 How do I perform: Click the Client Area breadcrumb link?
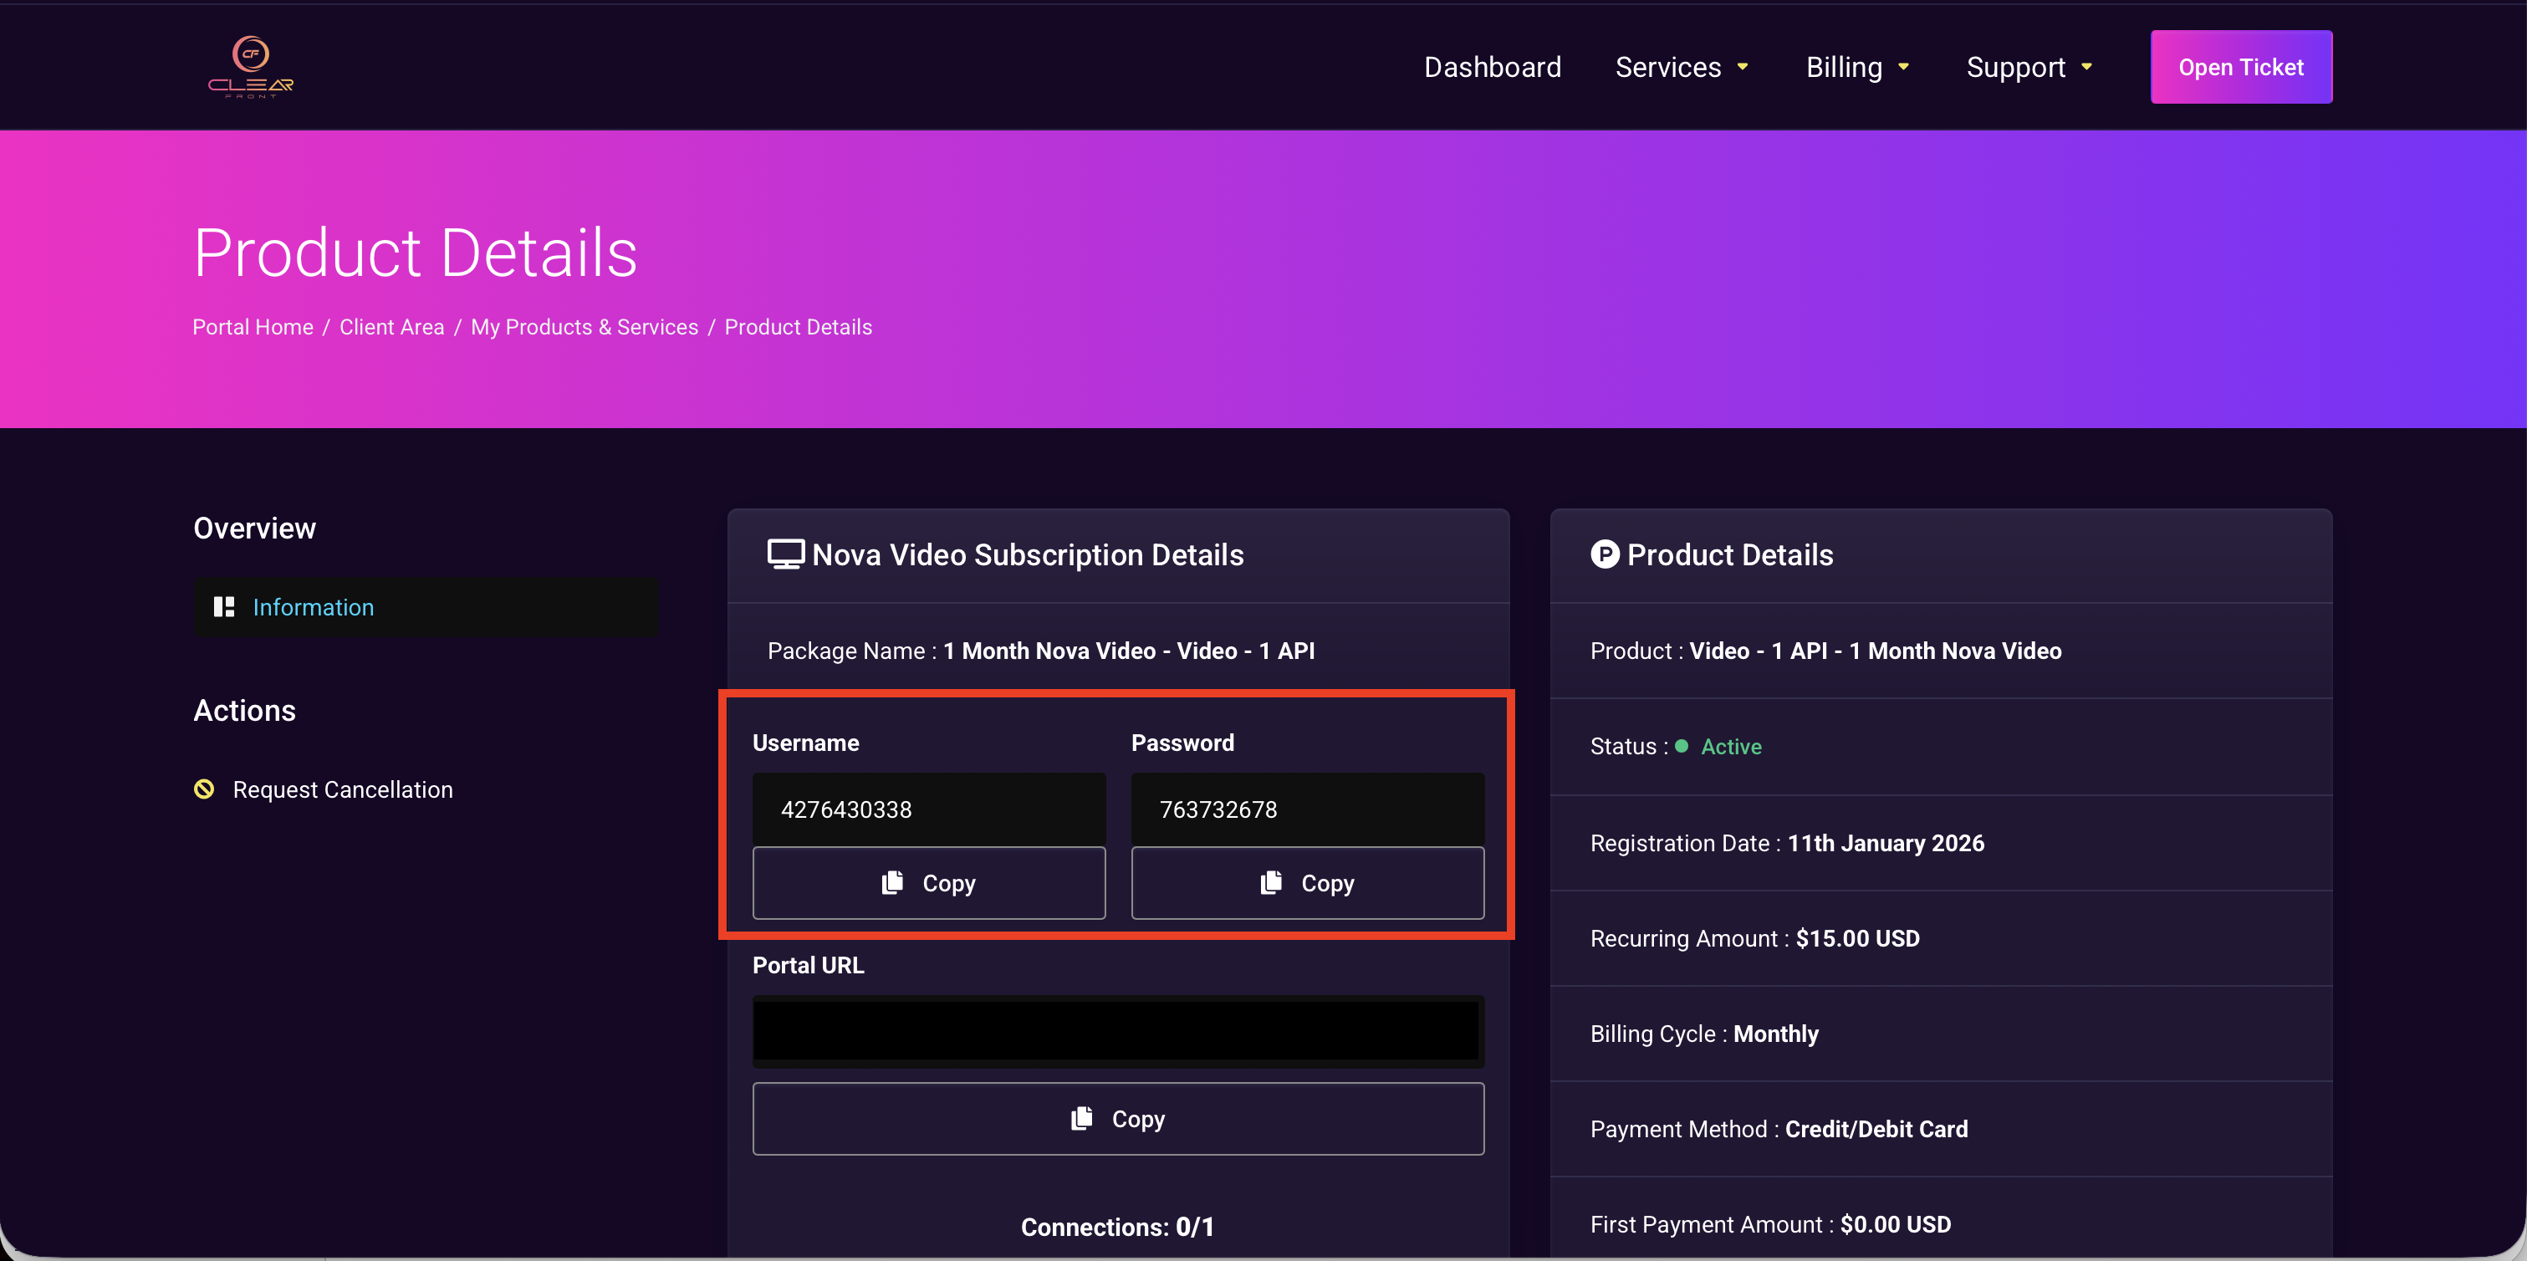(391, 327)
